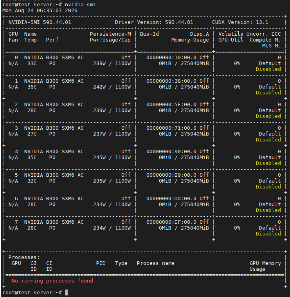Click the yellow 'Disabled' for GPU 7

click(268, 234)
